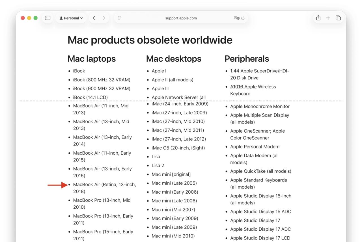
Task: Select Apple Standard Keyboards entry
Action: [258, 183]
